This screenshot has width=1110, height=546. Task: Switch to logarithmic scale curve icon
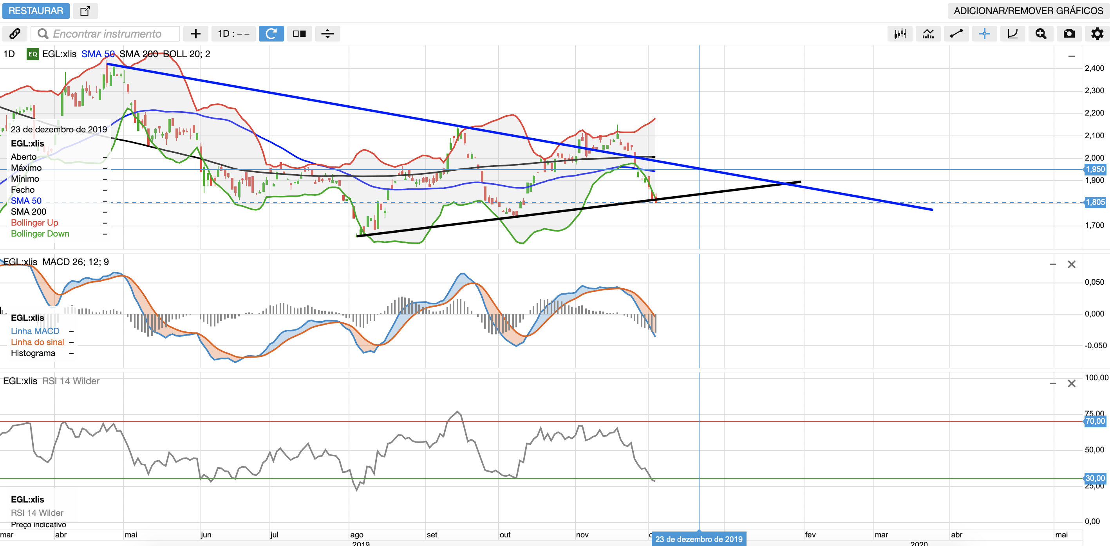pyautogui.click(x=1012, y=34)
